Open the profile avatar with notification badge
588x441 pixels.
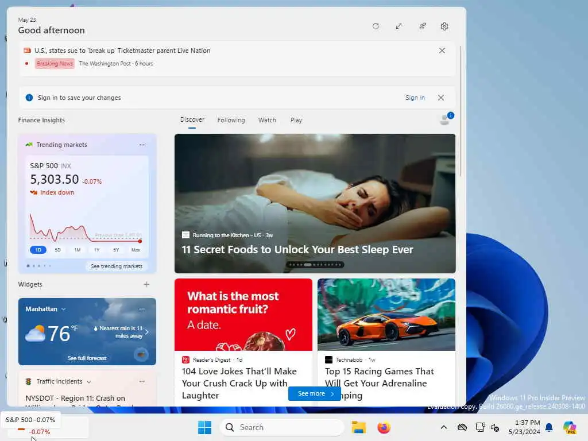pos(446,119)
